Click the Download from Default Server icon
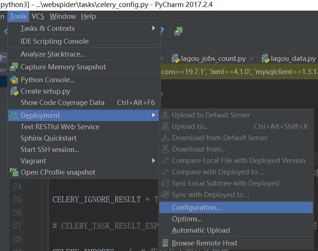The height and width of the screenshot is (251, 318). pyautogui.click(x=165, y=138)
